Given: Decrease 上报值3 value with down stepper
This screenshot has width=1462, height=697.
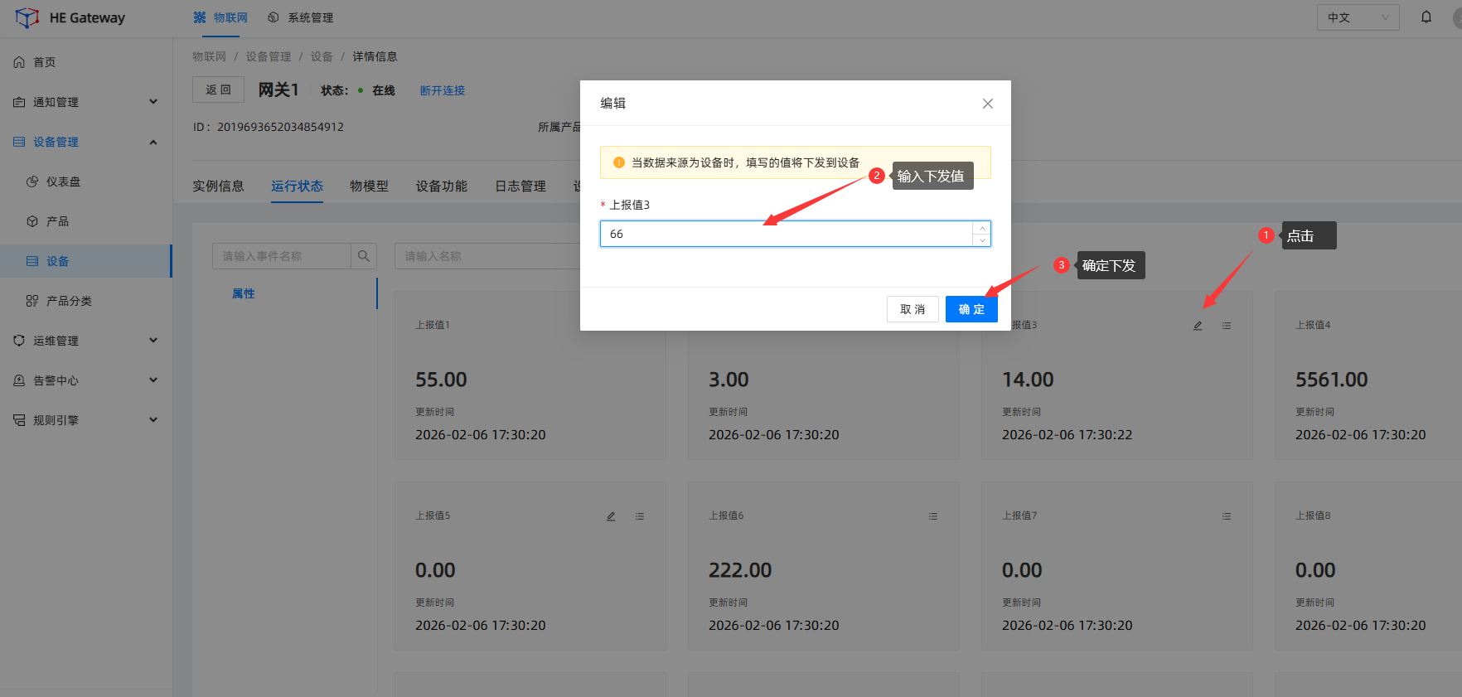Looking at the screenshot, I should 982,240.
